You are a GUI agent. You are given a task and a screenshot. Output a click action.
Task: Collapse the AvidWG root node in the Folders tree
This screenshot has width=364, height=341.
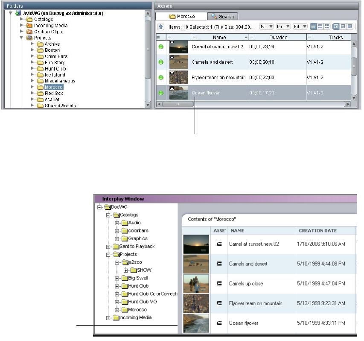click(11, 13)
